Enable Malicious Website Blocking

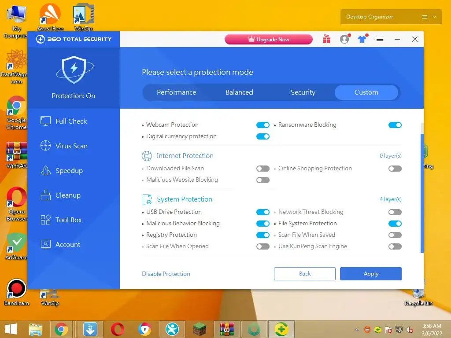pos(263,180)
